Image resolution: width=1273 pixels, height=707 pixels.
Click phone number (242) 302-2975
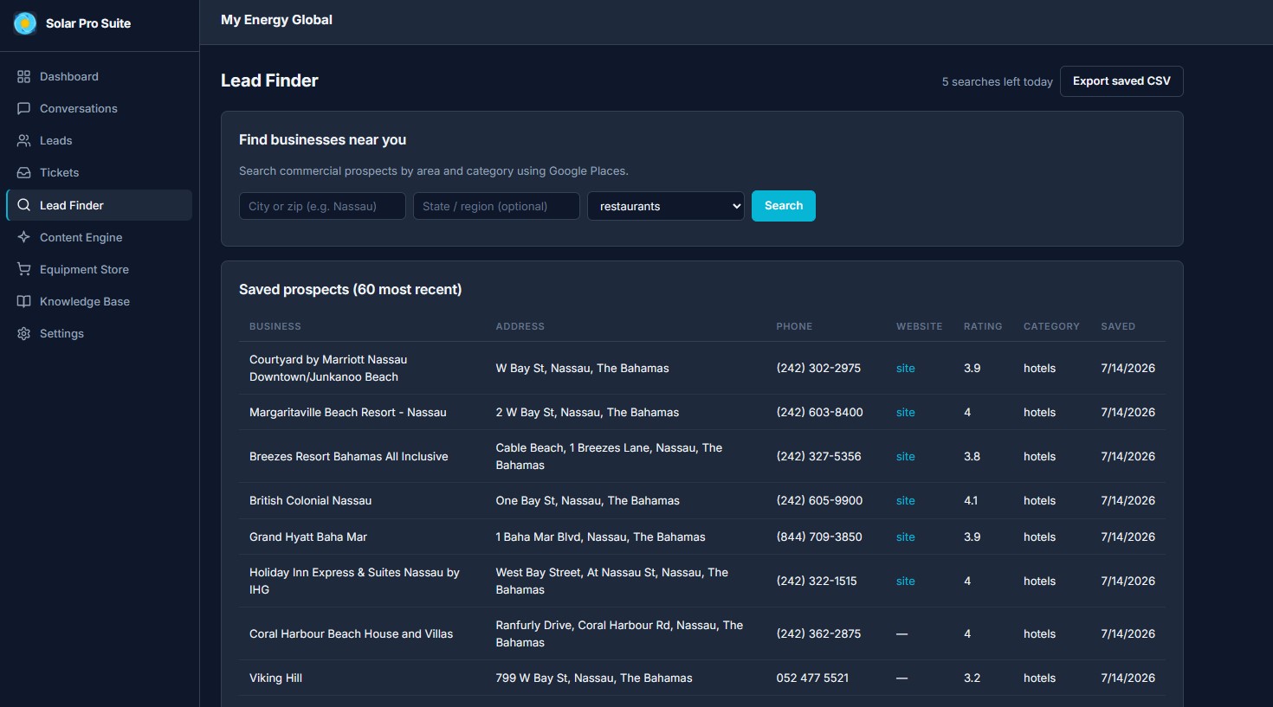(x=818, y=368)
